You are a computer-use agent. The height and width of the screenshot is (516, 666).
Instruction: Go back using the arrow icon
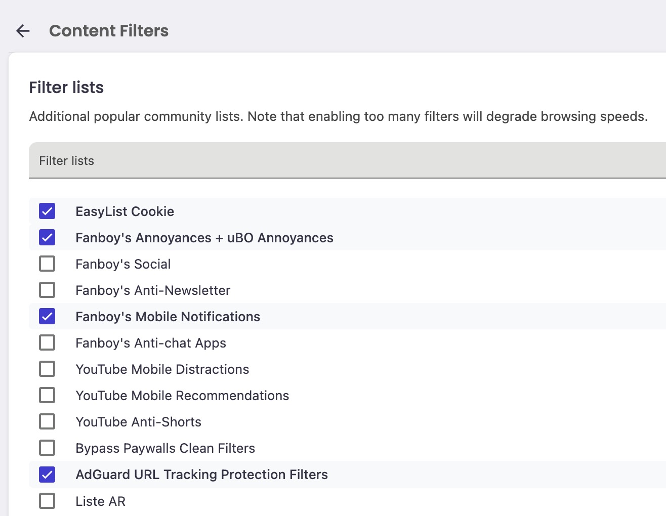point(23,31)
